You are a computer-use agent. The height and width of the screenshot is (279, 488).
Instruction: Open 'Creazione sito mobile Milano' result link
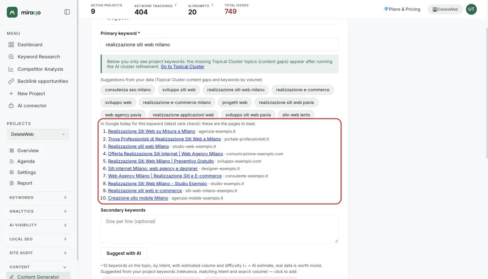tap(138, 198)
